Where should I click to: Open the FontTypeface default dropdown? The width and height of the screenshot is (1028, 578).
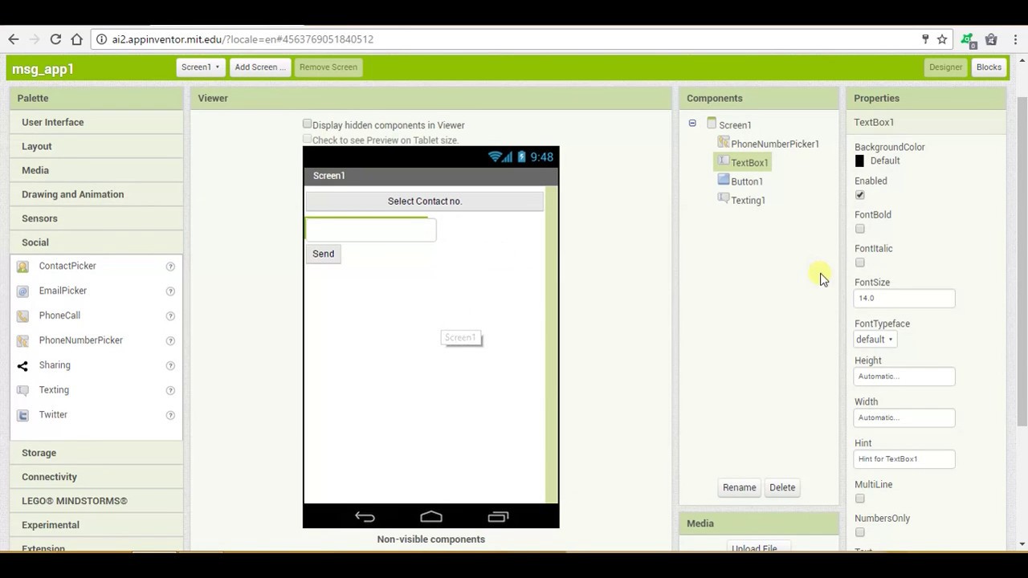coord(875,340)
